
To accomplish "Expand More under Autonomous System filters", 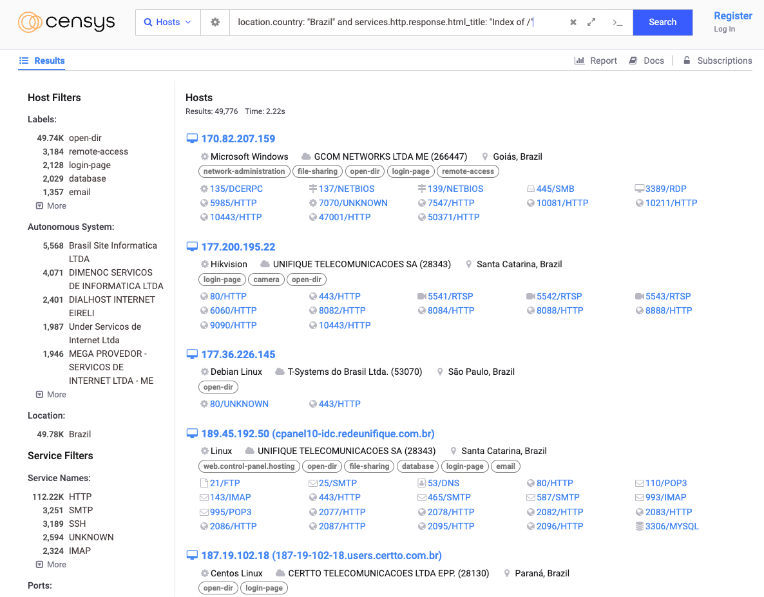I will coord(51,394).
